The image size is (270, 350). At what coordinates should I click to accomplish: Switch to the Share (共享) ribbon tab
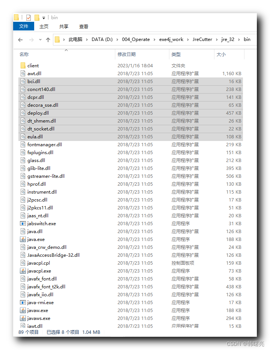(63, 27)
